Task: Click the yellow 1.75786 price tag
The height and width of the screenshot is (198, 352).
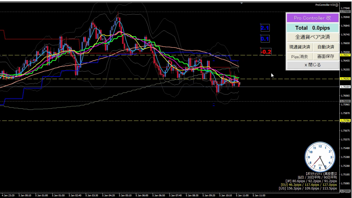Action: click(345, 120)
